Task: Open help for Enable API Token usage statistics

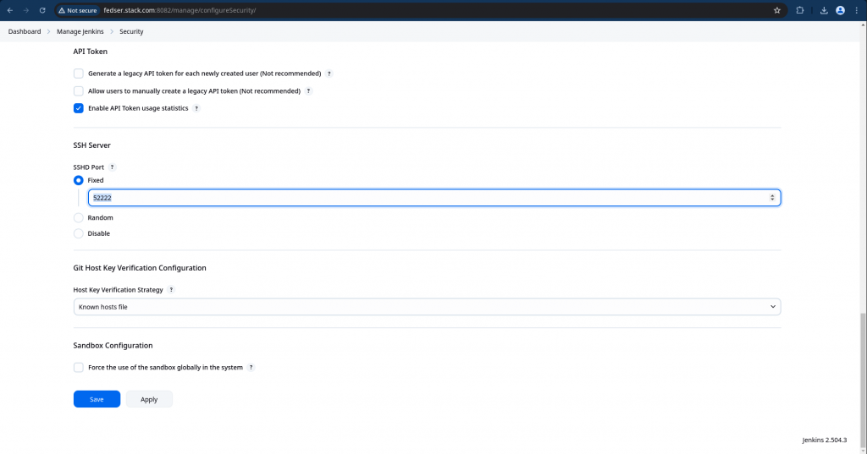Action: pyautogui.click(x=196, y=108)
